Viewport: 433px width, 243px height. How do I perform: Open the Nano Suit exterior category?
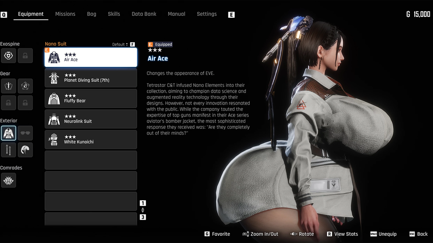tap(8, 133)
